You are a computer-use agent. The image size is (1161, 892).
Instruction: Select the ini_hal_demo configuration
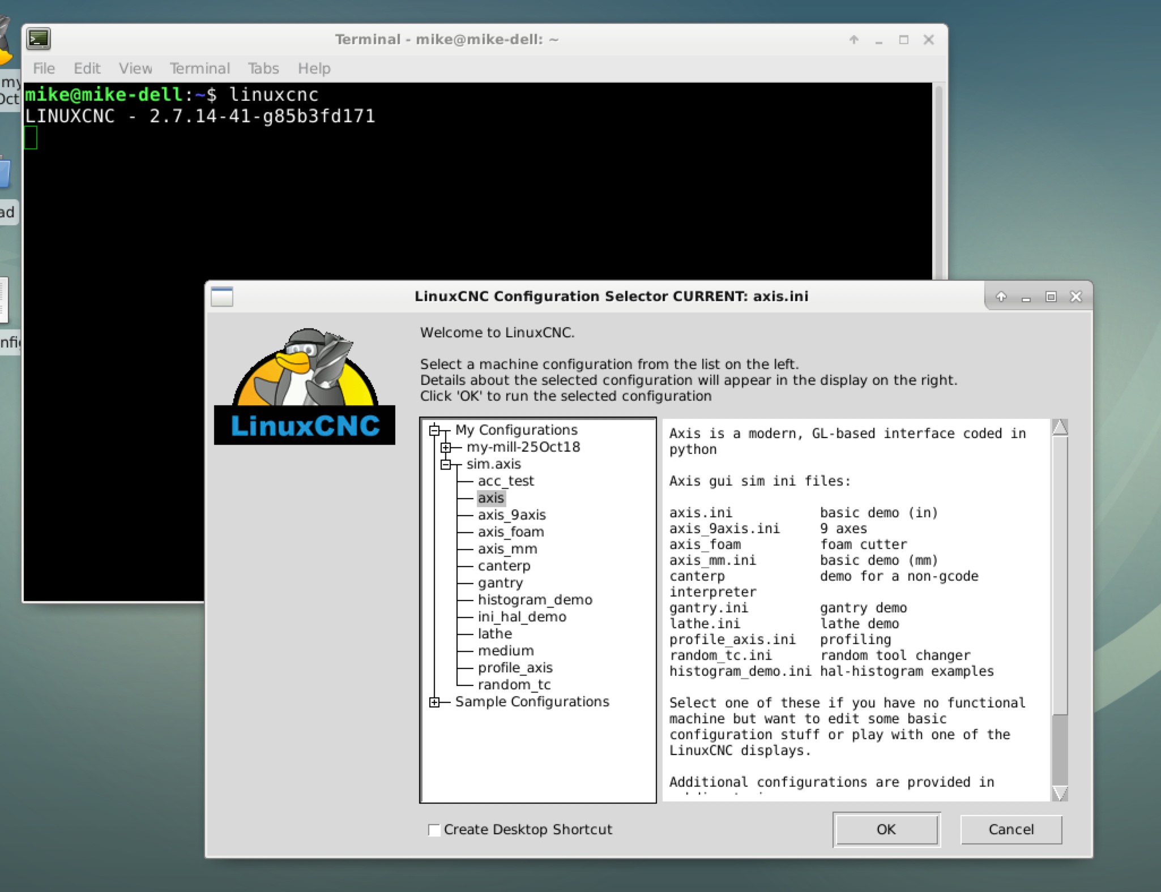click(x=522, y=617)
